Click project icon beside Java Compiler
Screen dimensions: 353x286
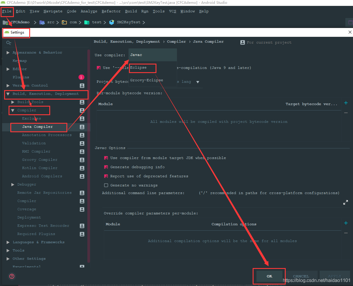(x=82, y=127)
